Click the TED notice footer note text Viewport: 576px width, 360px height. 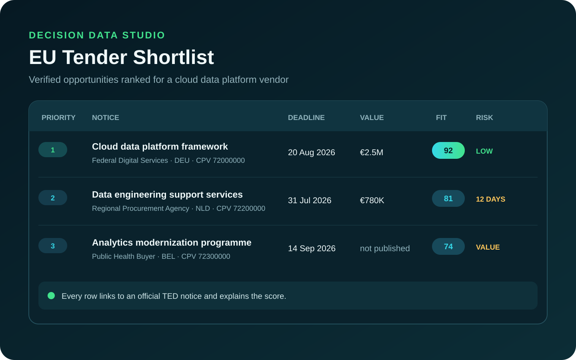[174, 296]
